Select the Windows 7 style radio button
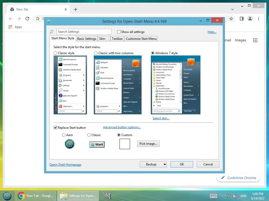 pos(153,53)
